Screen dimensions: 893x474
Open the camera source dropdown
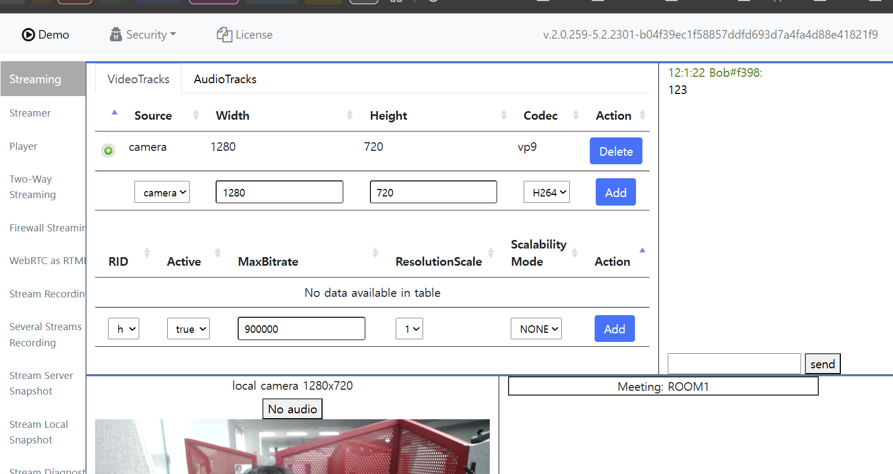[x=162, y=192]
